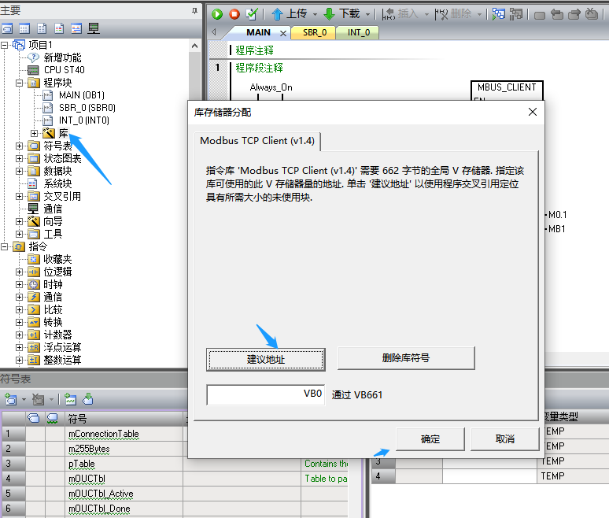Screen dimensions: 609x518
Task: Expand the 库 node in project tree
Action: tap(34, 133)
